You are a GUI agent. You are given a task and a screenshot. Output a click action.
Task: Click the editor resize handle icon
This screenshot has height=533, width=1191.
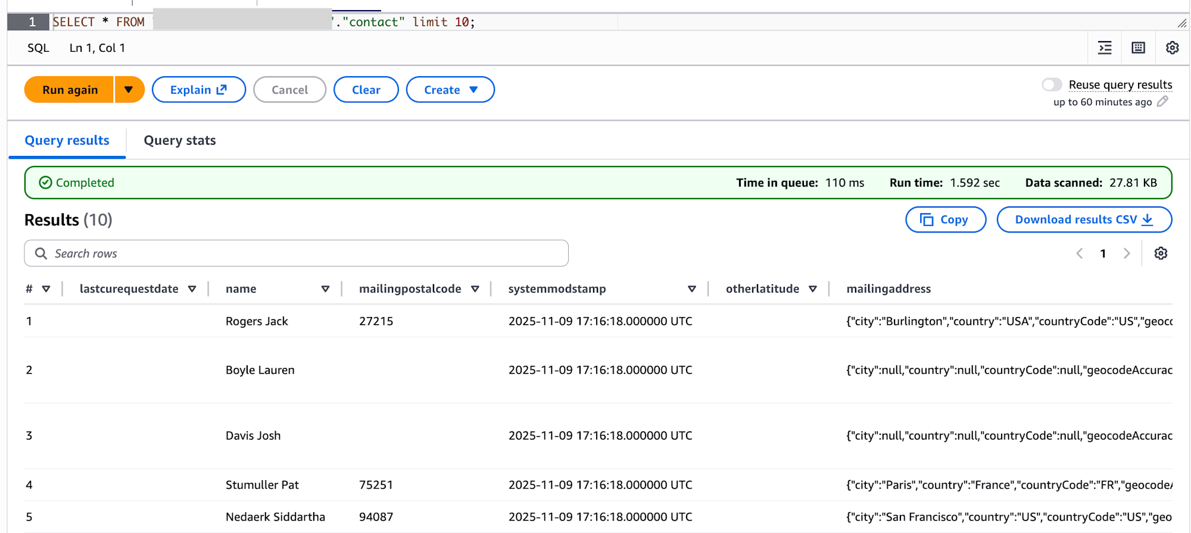(x=1181, y=23)
